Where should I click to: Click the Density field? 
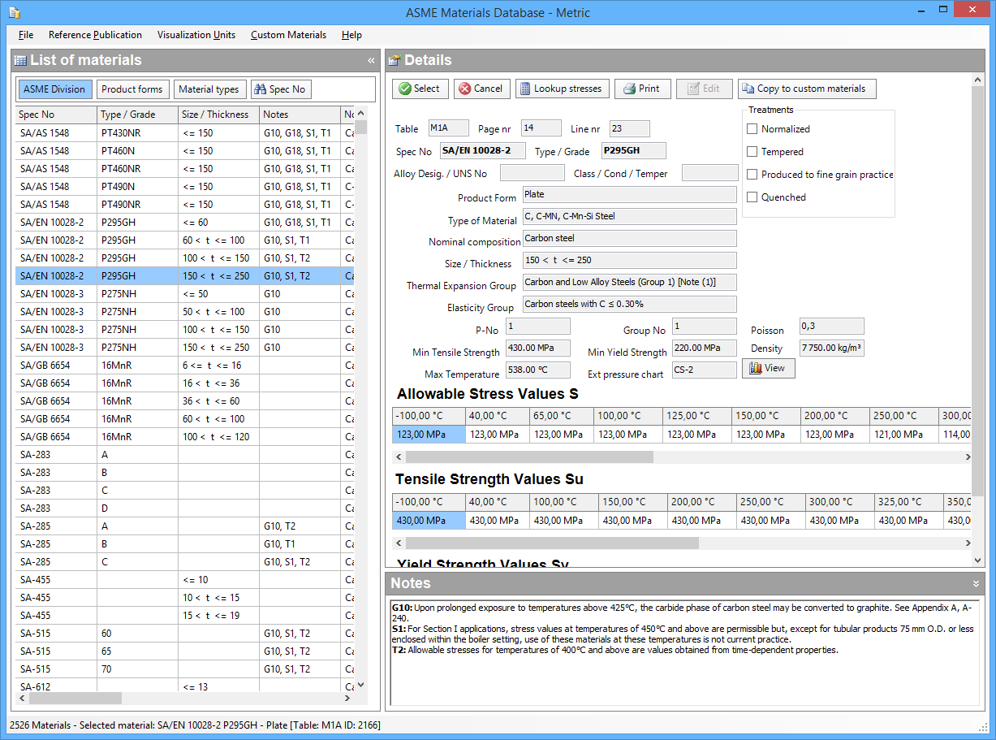[x=831, y=348]
